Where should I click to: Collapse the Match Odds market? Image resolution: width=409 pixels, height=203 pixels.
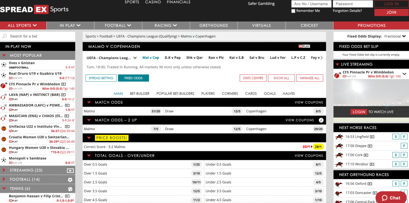pyautogui.click(x=89, y=102)
